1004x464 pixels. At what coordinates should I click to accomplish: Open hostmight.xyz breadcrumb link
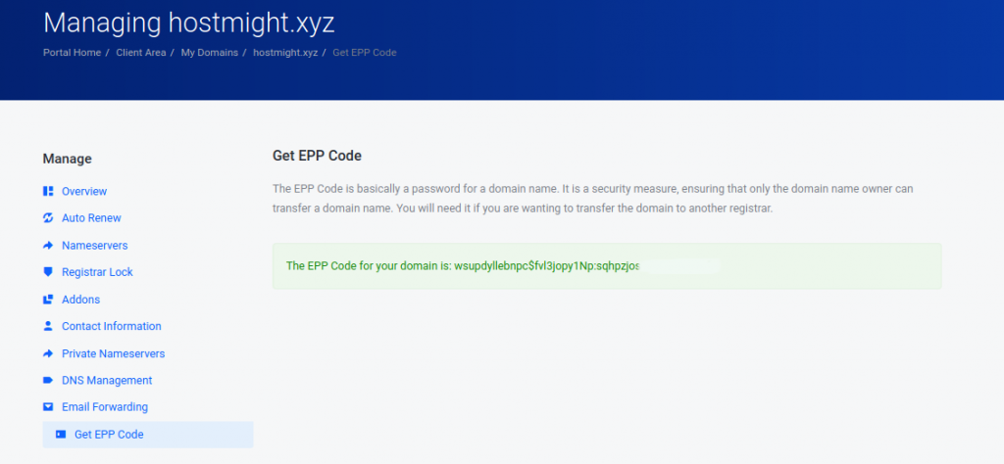pyautogui.click(x=285, y=53)
